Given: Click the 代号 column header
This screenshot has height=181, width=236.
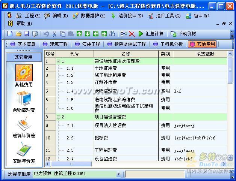Looking at the screenshot, I should tap(75, 54).
